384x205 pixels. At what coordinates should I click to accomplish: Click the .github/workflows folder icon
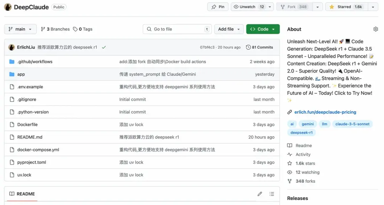click(x=12, y=61)
